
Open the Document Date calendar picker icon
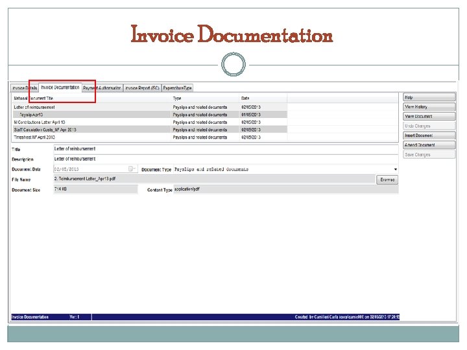[x=131, y=169]
